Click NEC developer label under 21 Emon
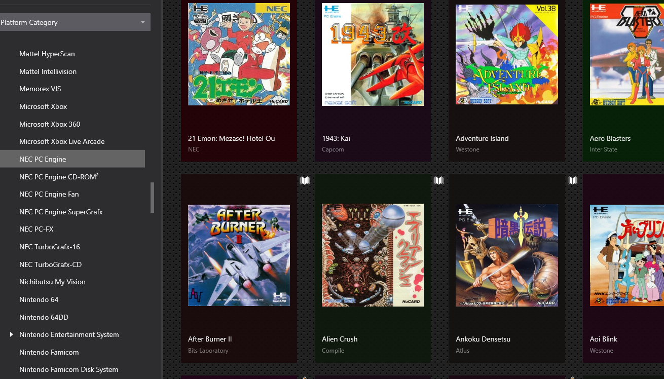The height and width of the screenshot is (379, 664). [194, 149]
